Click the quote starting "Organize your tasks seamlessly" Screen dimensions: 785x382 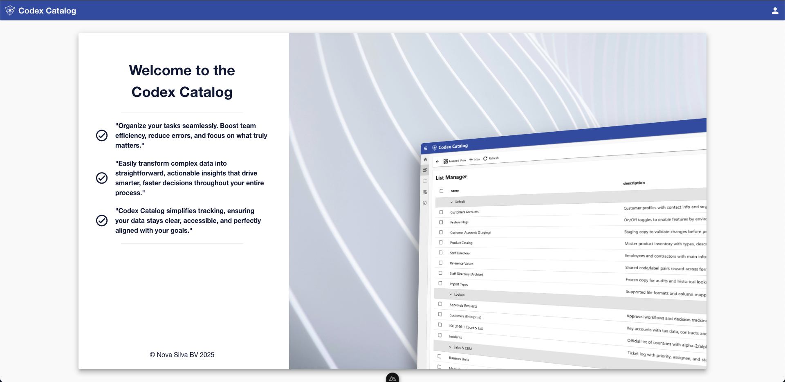pyautogui.click(x=191, y=135)
